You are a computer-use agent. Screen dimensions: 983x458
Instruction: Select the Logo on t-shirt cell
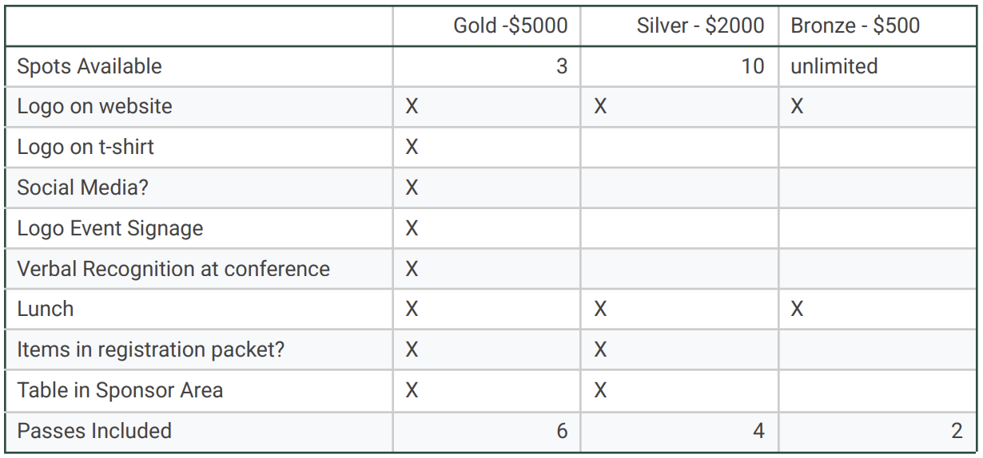point(86,148)
